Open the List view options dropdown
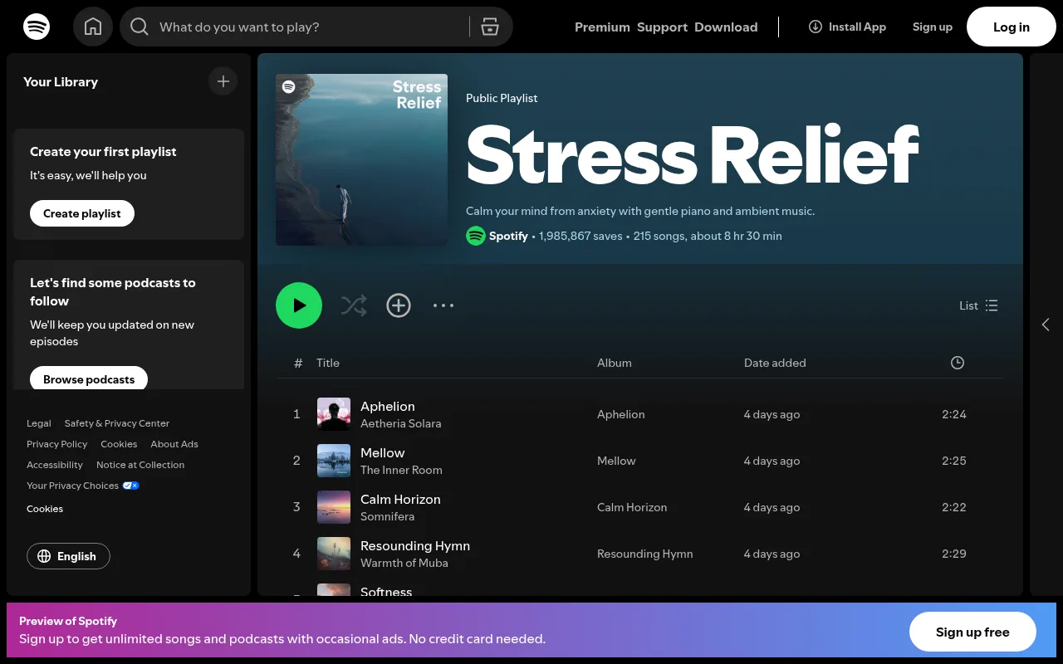Image resolution: width=1063 pixels, height=664 pixels. click(978, 305)
